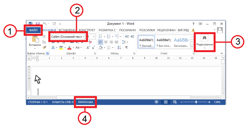Click the Text Effects outlined A icon
Screen dimensions: 246x128
click(53, 48)
